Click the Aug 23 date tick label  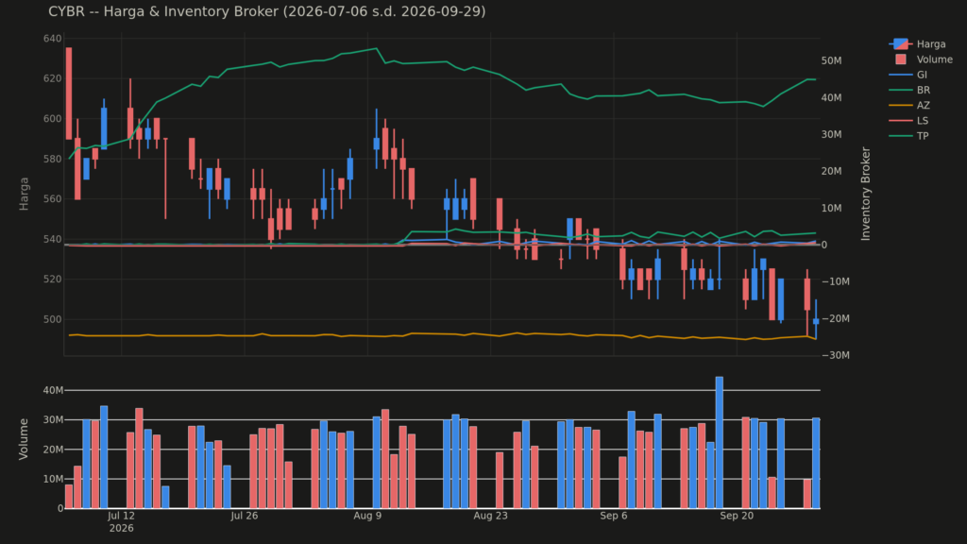[x=490, y=516]
